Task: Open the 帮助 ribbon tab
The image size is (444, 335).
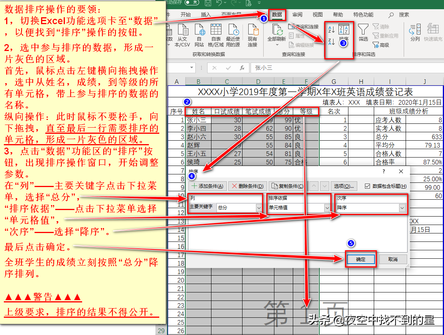Action: pyautogui.click(x=338, y=15)
